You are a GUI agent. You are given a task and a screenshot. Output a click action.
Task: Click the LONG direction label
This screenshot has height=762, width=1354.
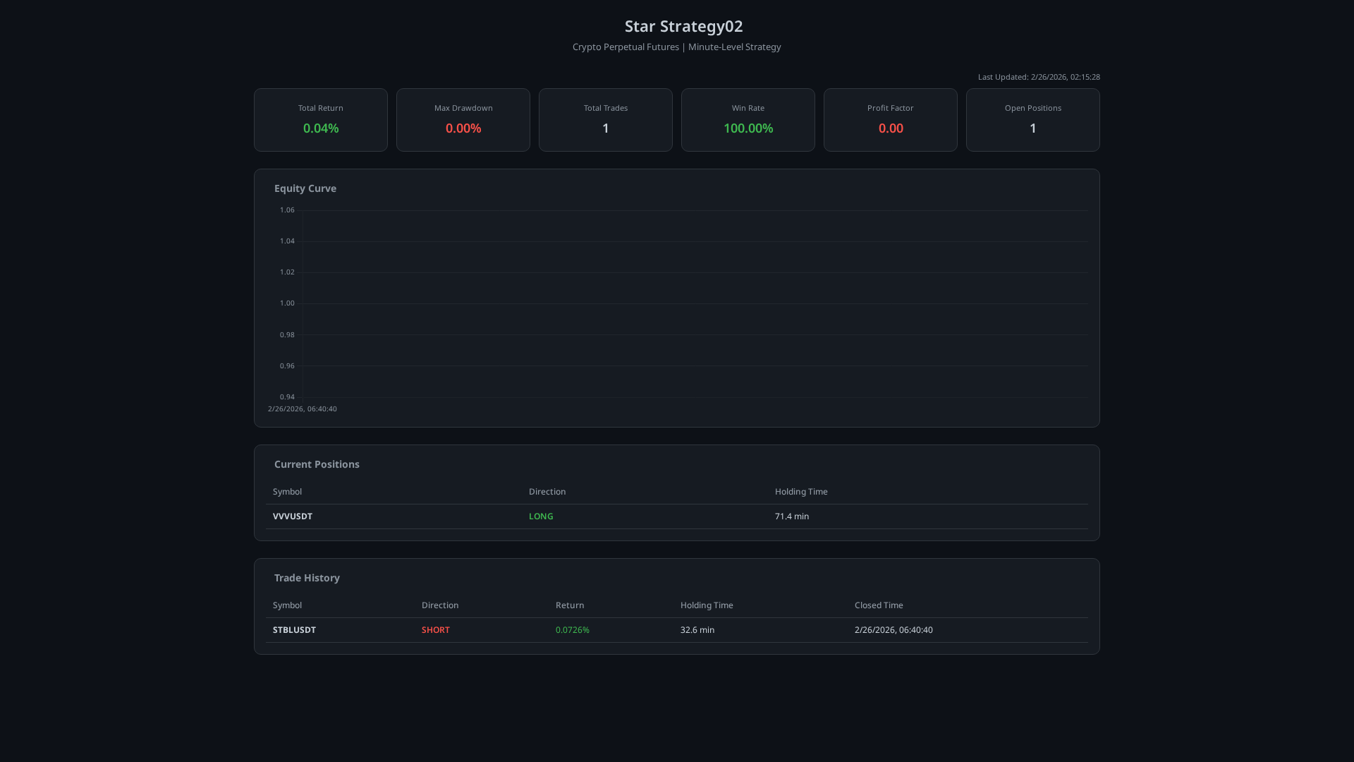pos(541,516)
